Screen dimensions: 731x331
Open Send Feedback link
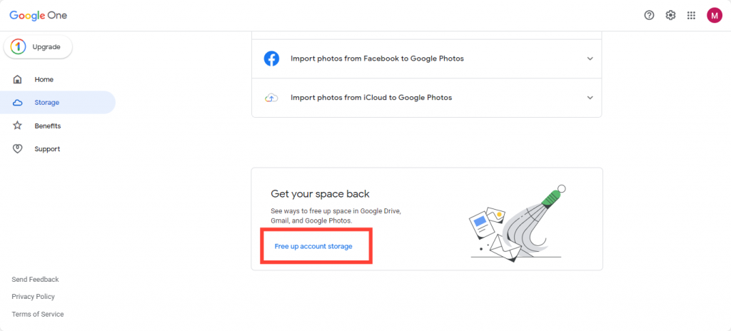point(36,280)
